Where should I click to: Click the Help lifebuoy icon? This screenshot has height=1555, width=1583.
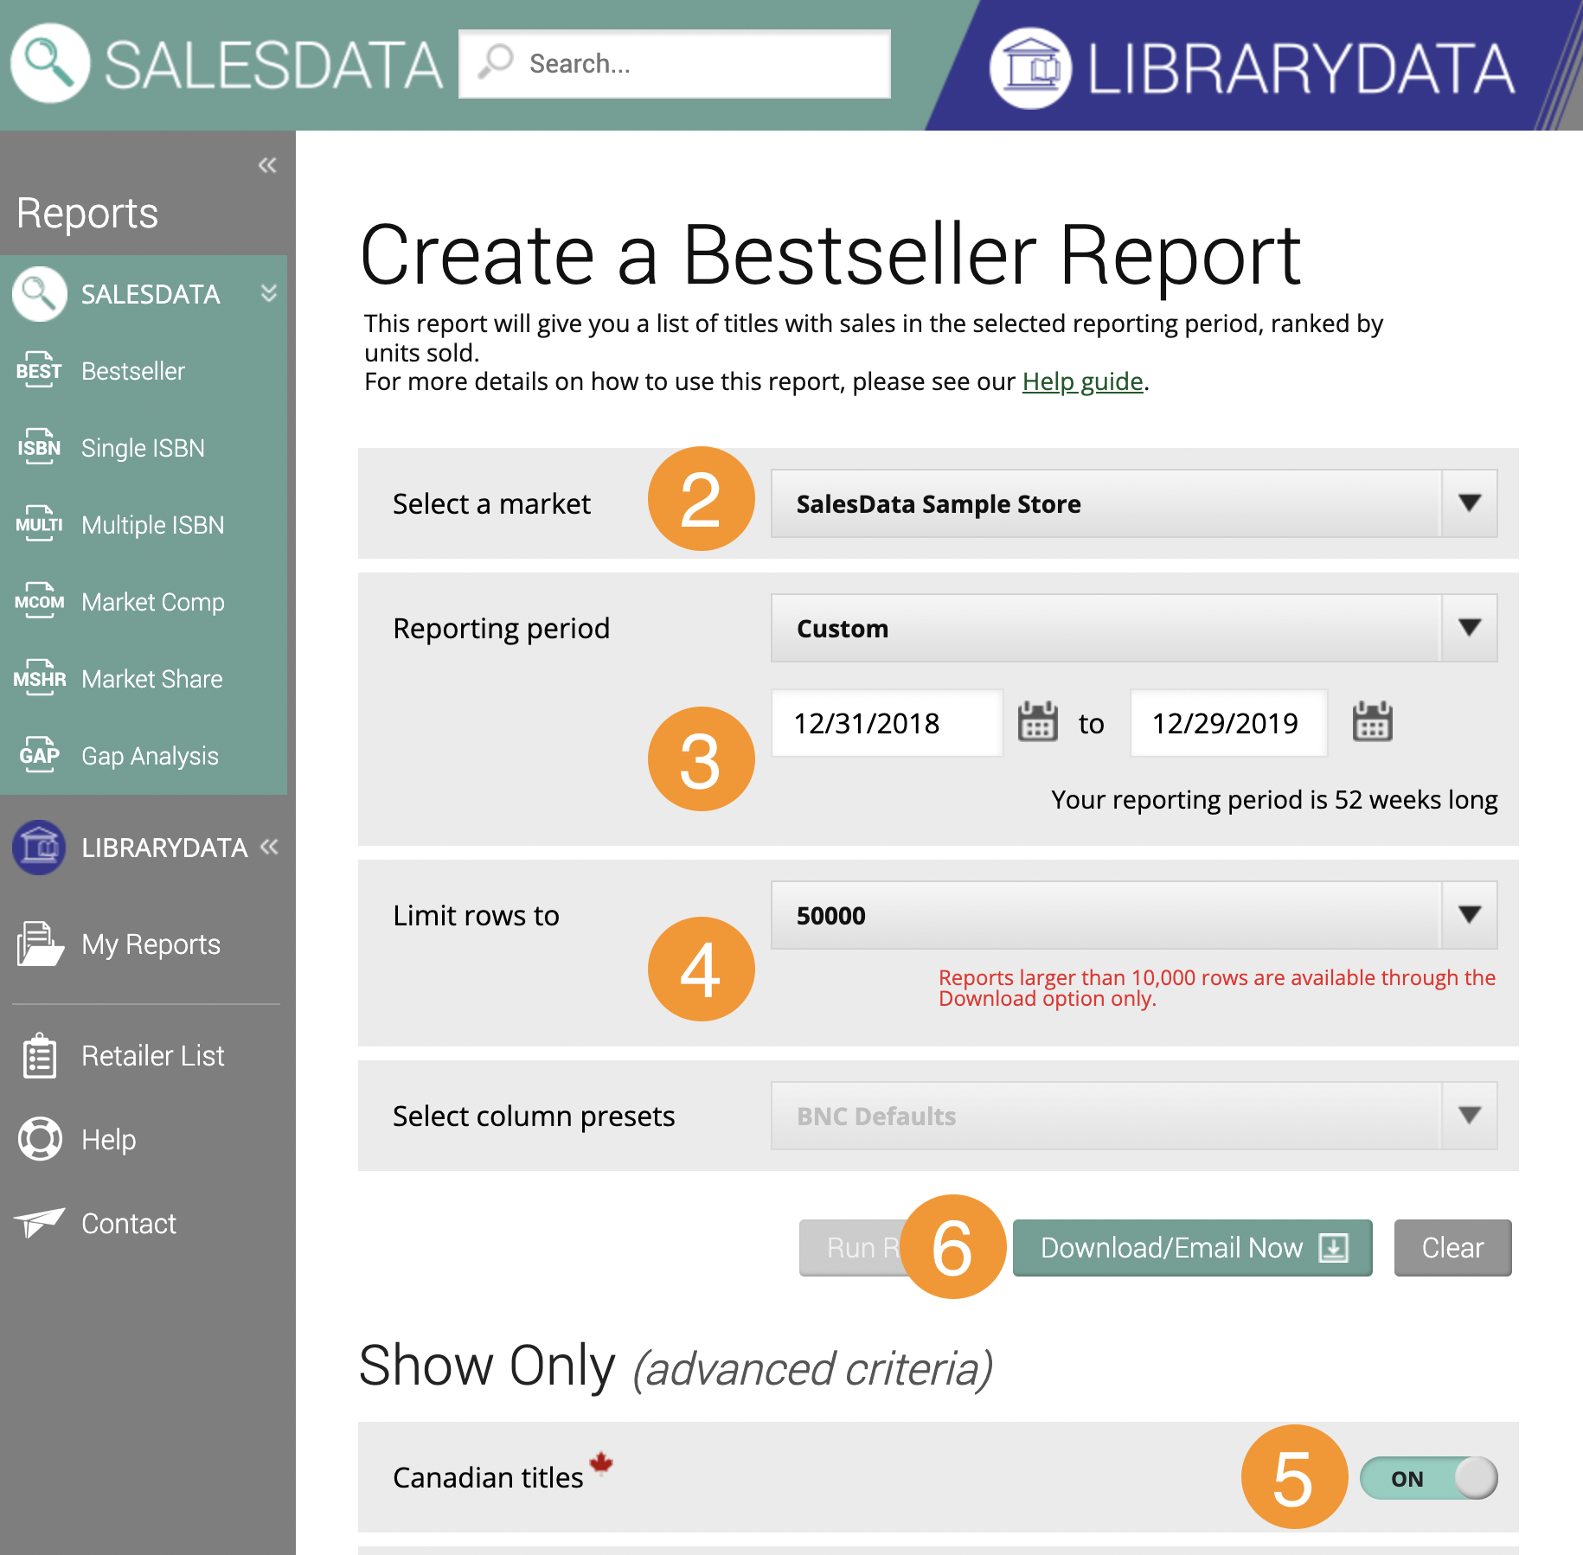pos(40,1139)
